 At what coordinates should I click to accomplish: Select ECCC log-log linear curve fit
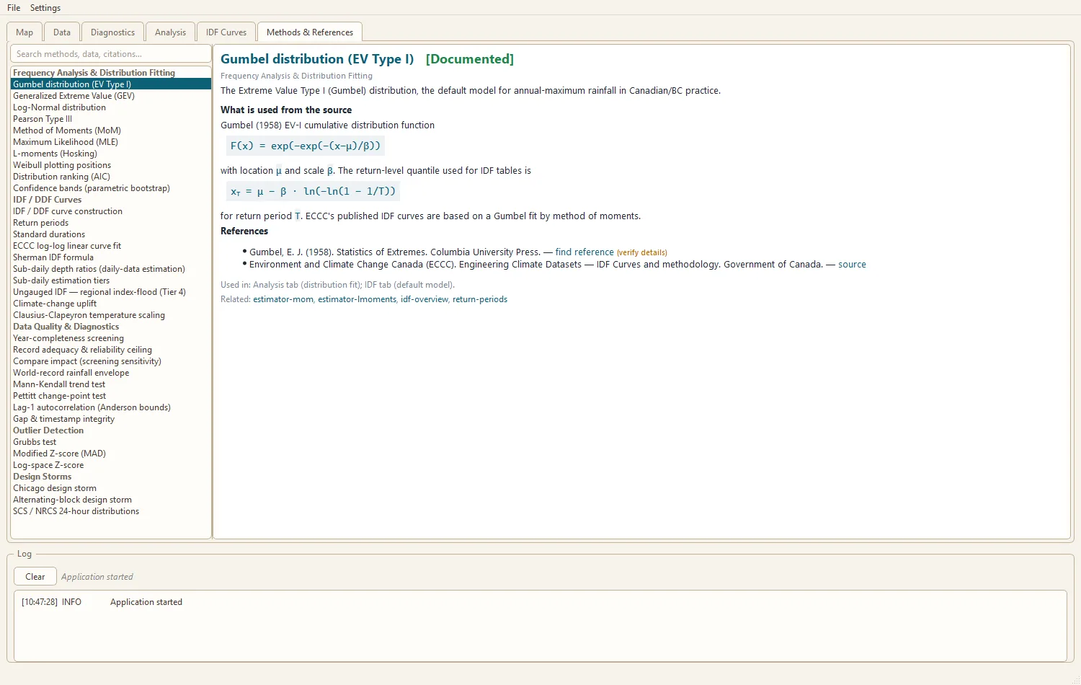[x=111, y=246]
